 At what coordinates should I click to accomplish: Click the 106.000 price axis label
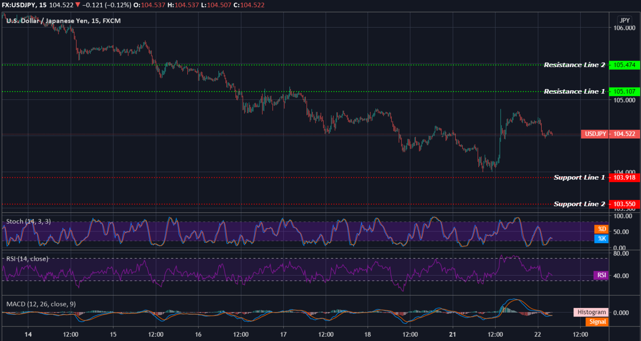(x=624, y=28)
